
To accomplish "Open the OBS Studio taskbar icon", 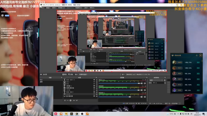I will click(82, 114).
